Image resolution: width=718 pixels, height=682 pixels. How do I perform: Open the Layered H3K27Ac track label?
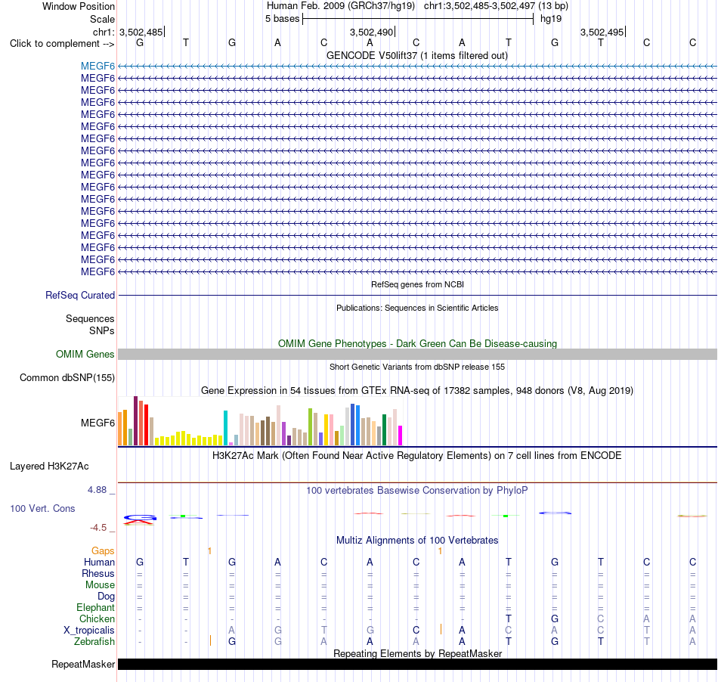coord(49,467)
